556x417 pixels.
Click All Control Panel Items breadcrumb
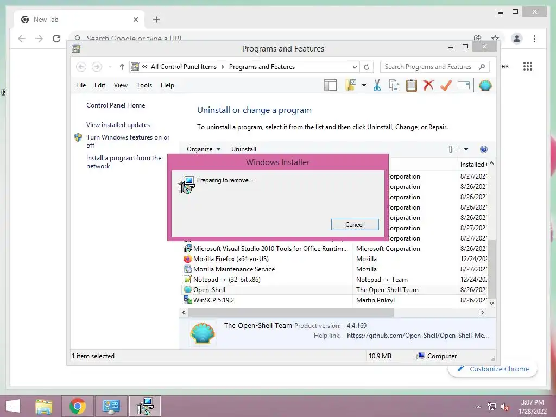tap(184, 67)
